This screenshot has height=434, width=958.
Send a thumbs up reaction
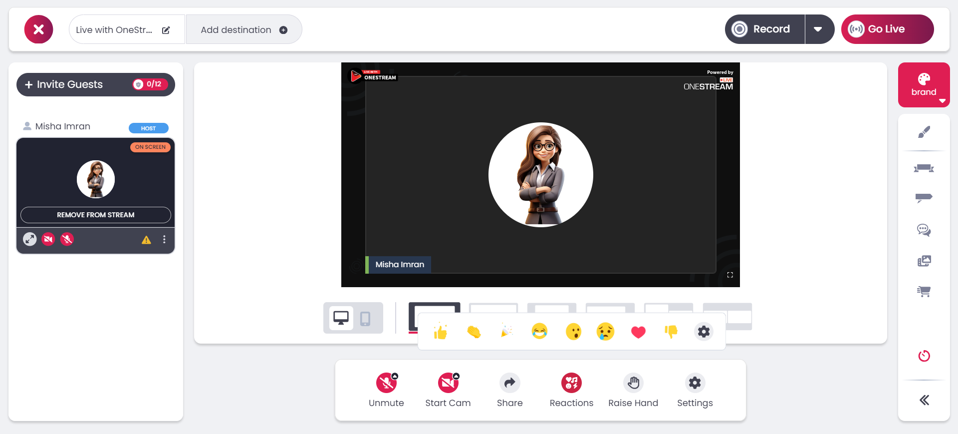click(441, 332)
